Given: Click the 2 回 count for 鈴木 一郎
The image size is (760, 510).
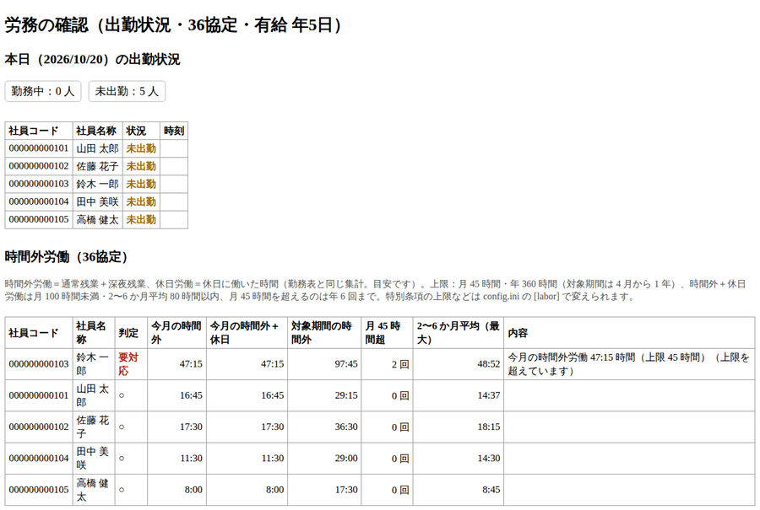Looking at the screenshot, I should coord(400,364).
